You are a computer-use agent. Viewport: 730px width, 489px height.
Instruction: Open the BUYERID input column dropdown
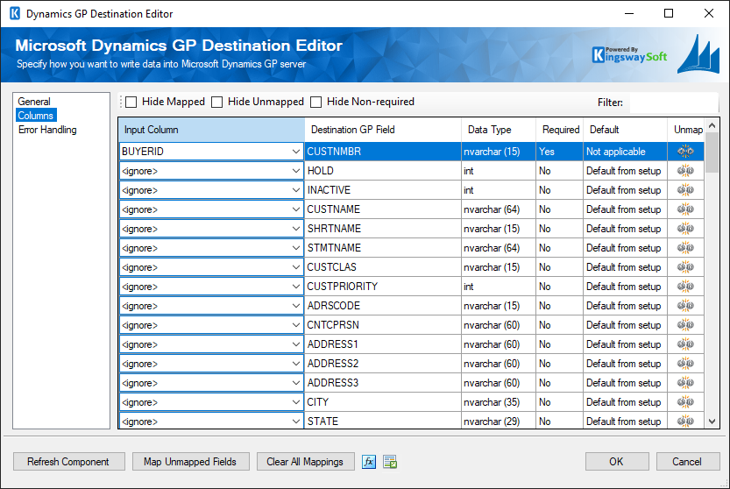(295, 152)
